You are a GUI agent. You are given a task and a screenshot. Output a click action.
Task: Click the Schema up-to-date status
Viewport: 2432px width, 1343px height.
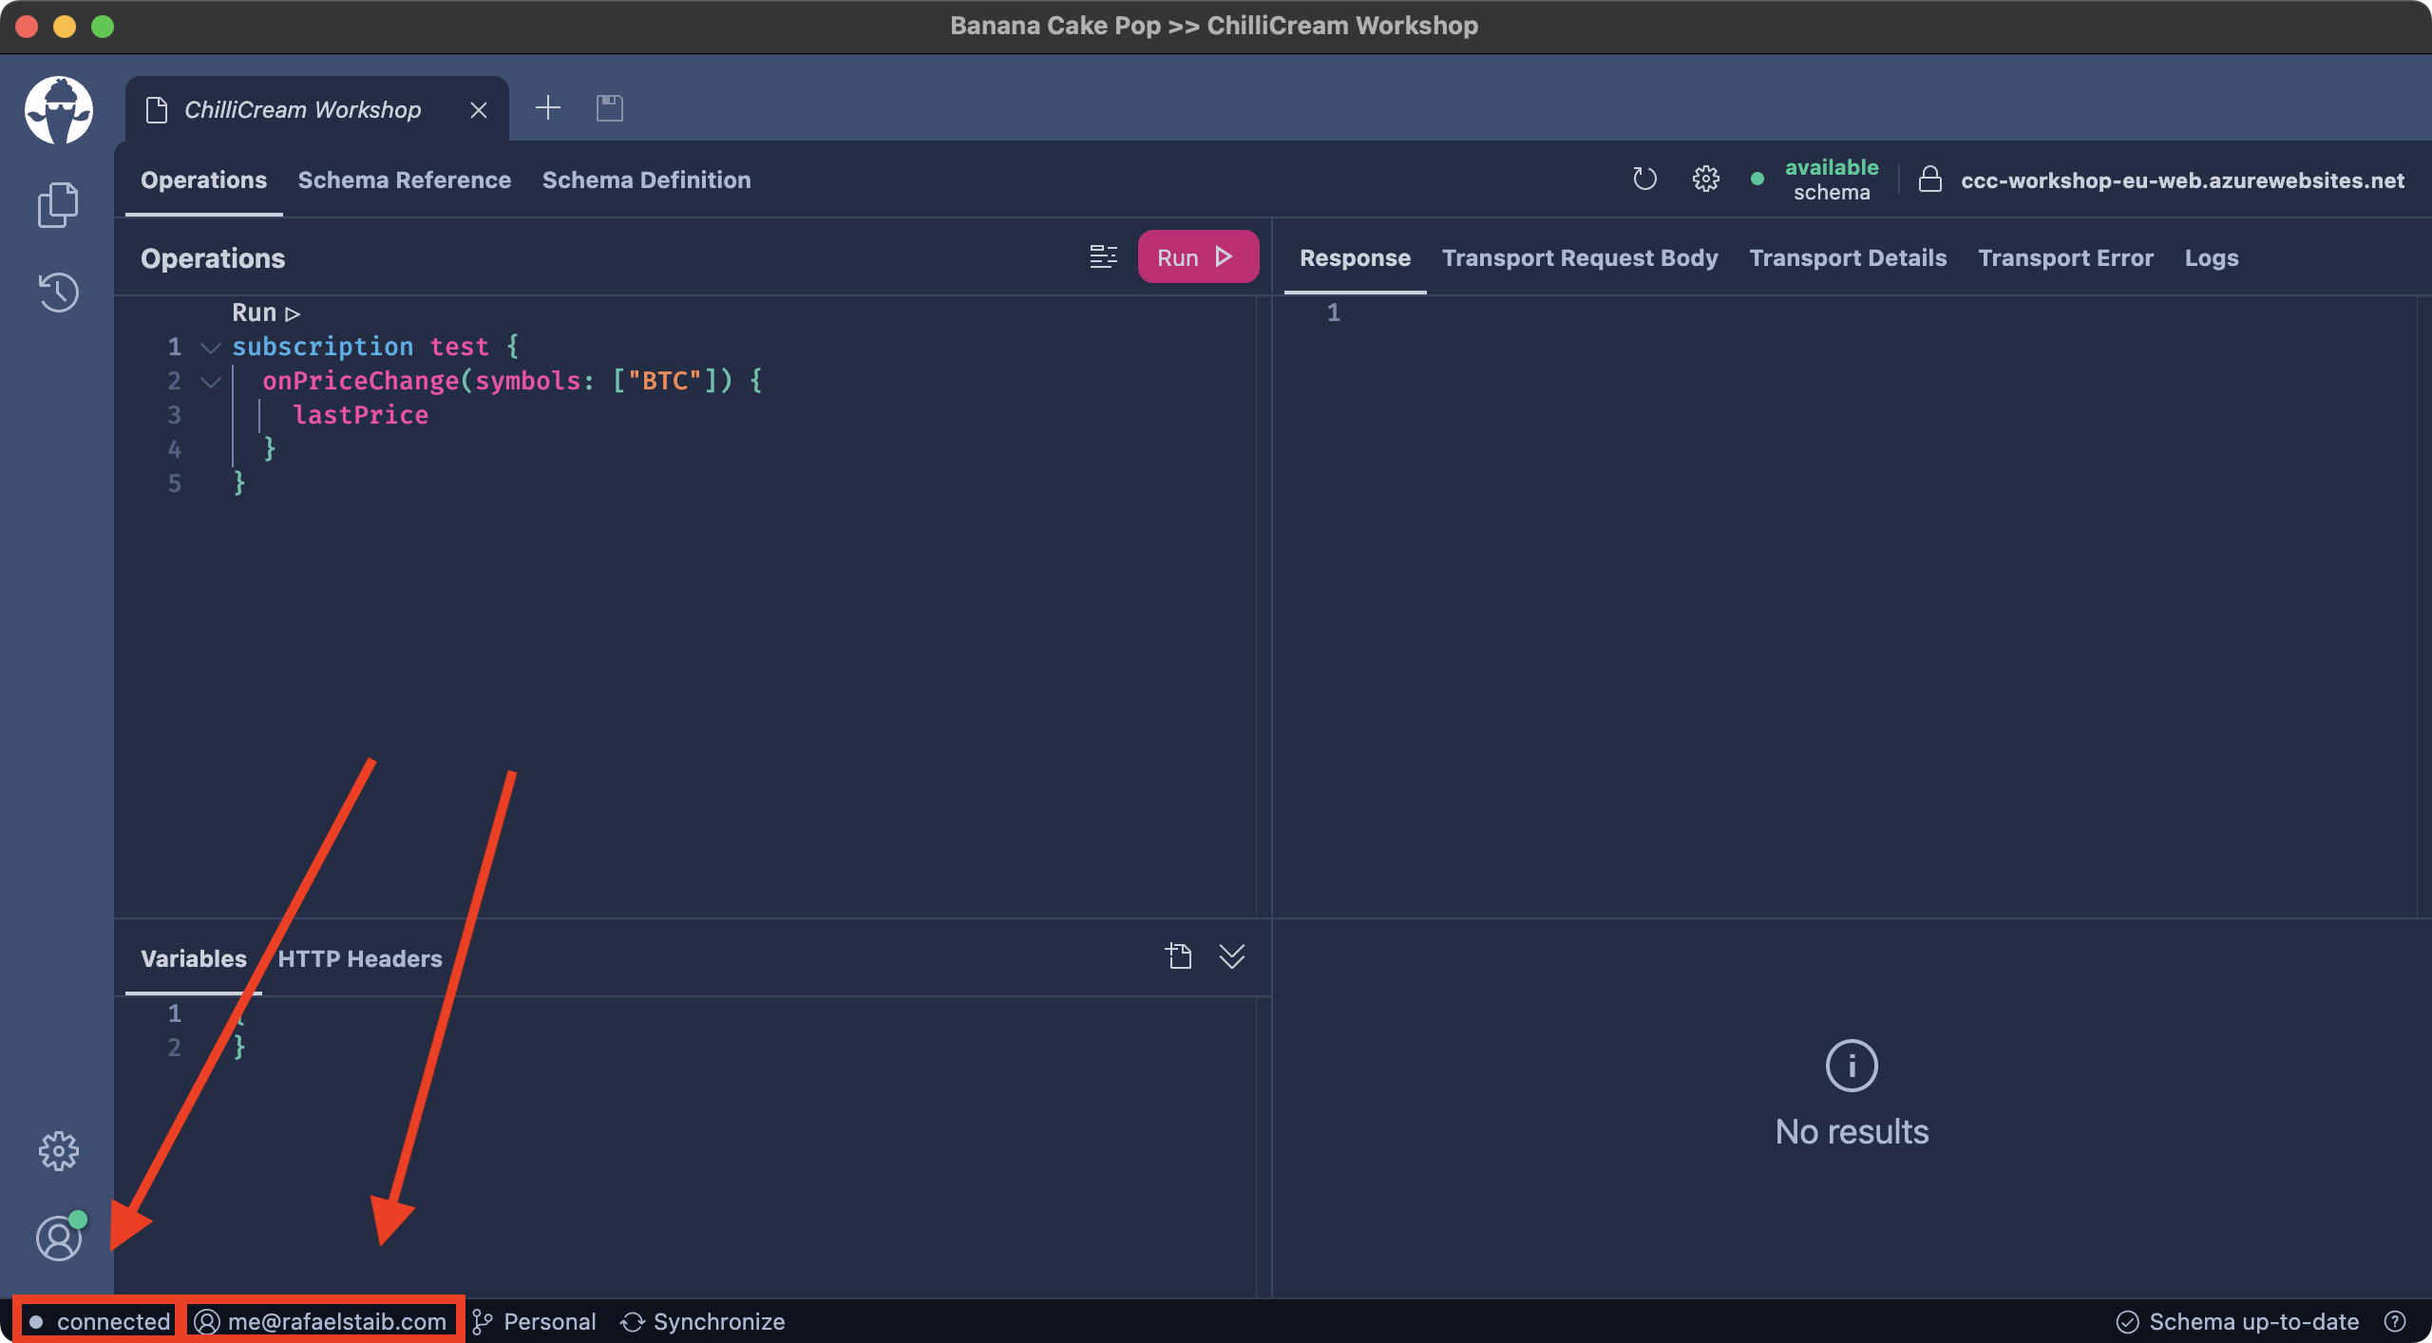pos(2238,1321)
